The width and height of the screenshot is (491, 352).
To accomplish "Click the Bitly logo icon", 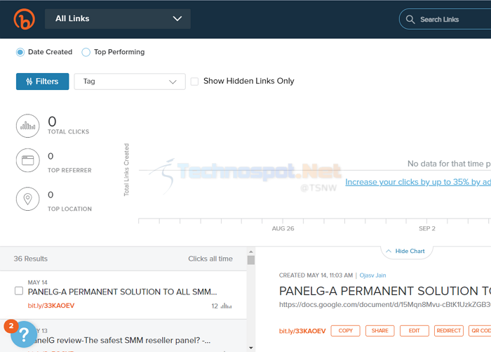I will click(24, 19).
